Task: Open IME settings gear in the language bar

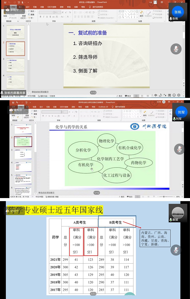Action: pos(179,95)
